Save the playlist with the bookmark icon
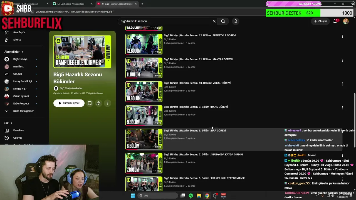Screen dimensions: 356x200 90,103
